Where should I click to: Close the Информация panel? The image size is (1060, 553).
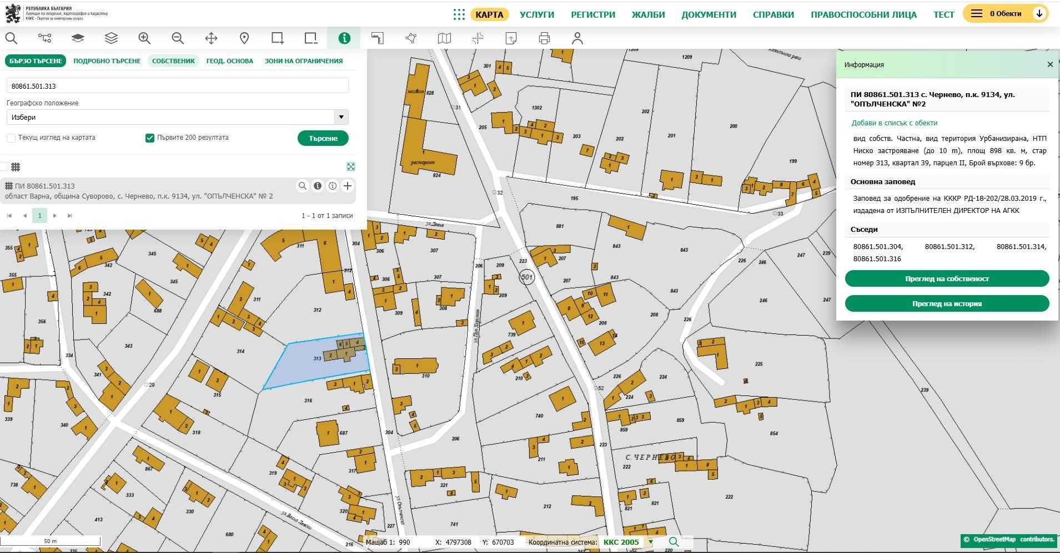pos(1050,64)
